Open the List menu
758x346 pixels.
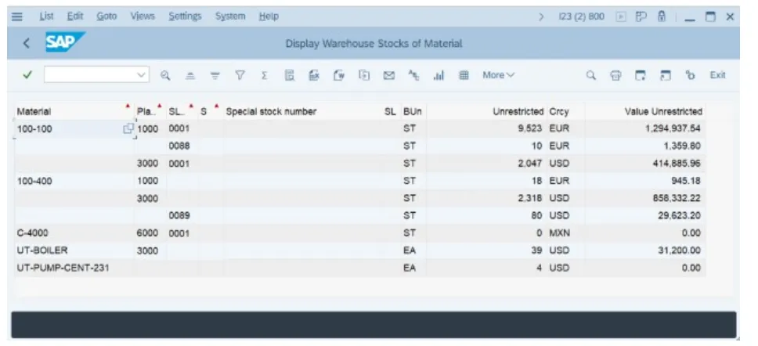click(46, 16)
